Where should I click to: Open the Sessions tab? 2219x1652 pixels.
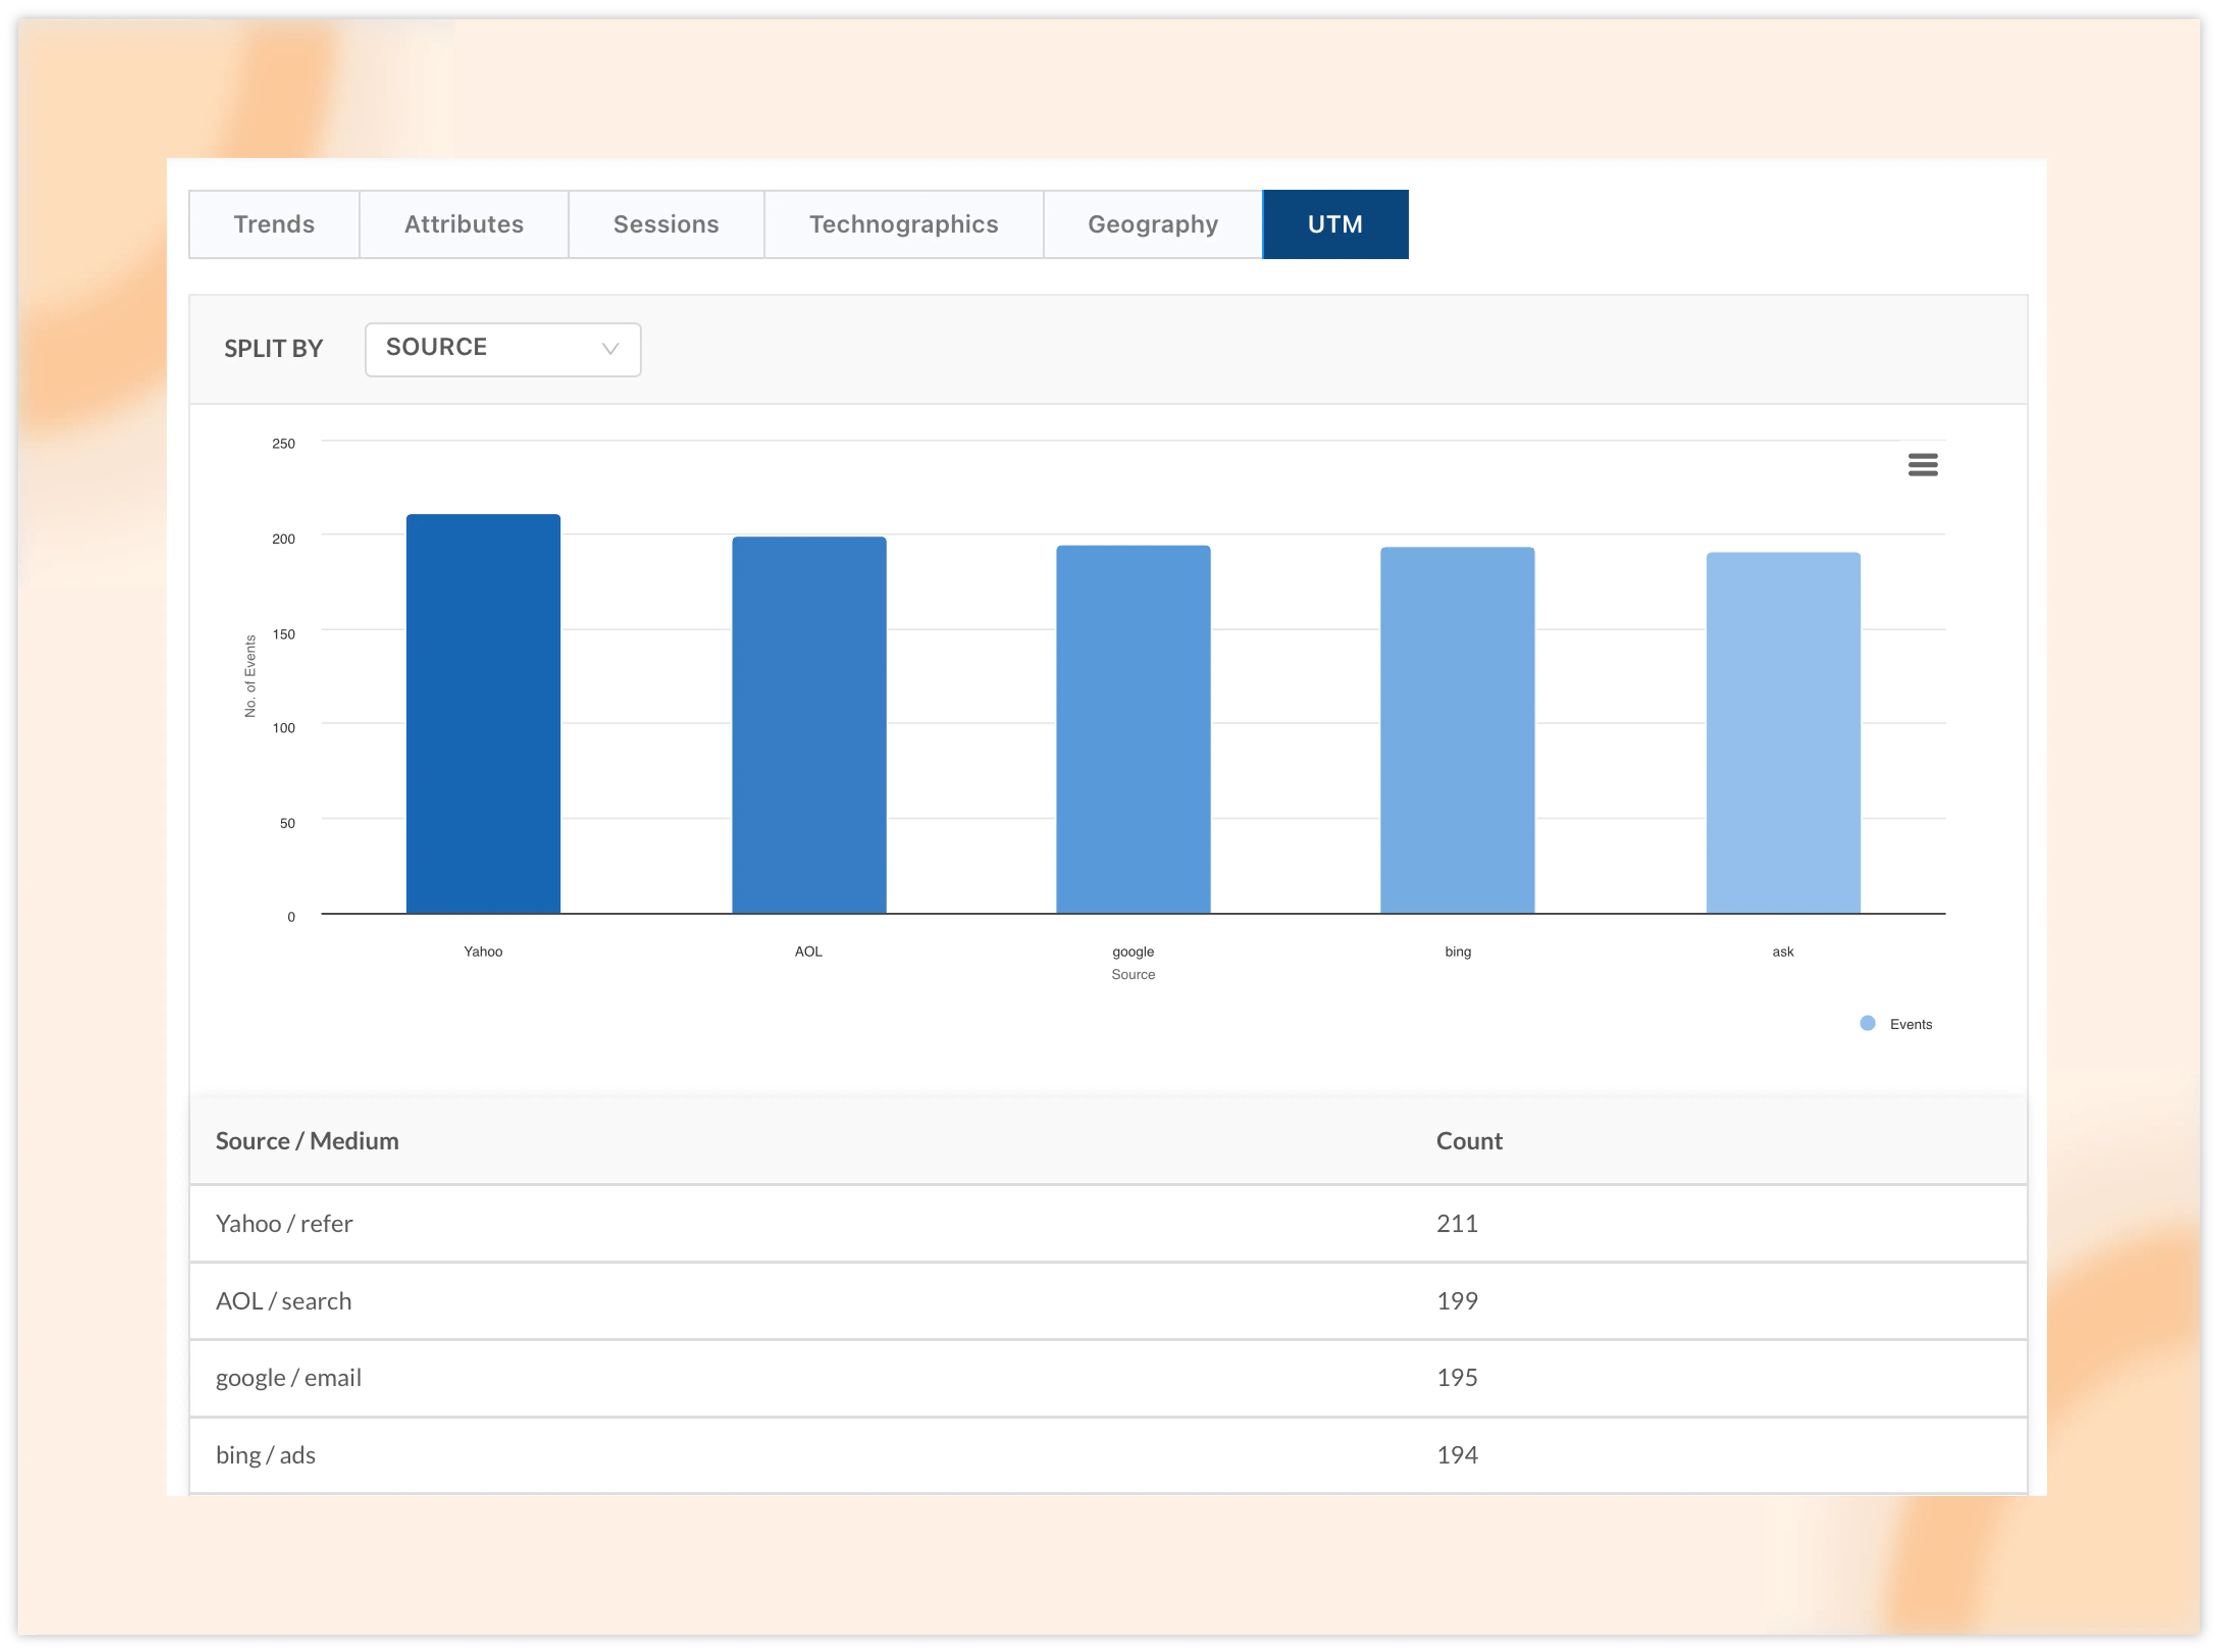tap(666, 224)
